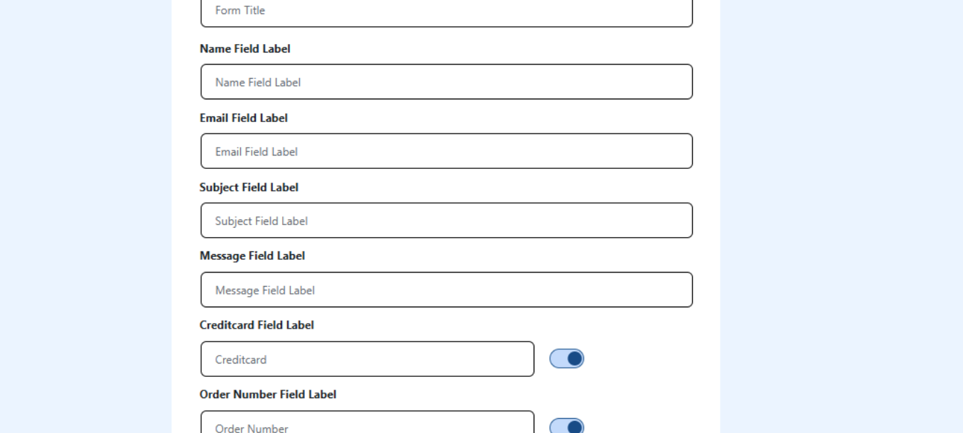Viewport: 963px width, 433px height.
Task: Click the bold 'Message Field Label' heading
Action: click(252, 256)
